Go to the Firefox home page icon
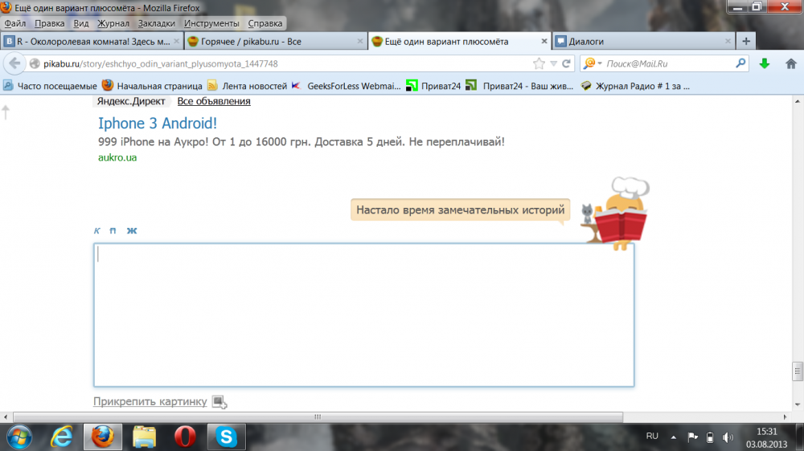This screenshot has height=451, width=804. [790, 63]
